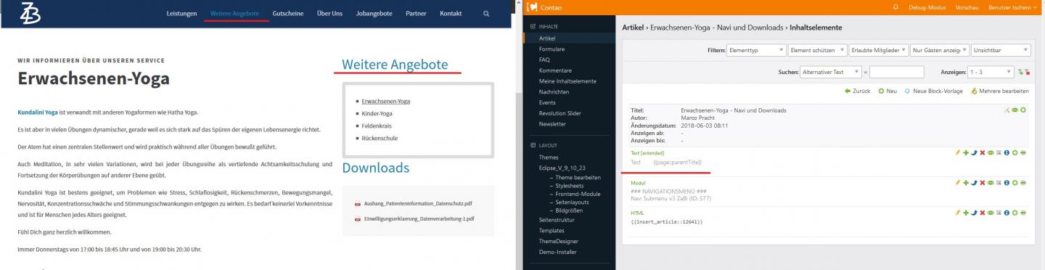
Task: Click Mehrere bearbeiten
Action: [x=999, y=91]
